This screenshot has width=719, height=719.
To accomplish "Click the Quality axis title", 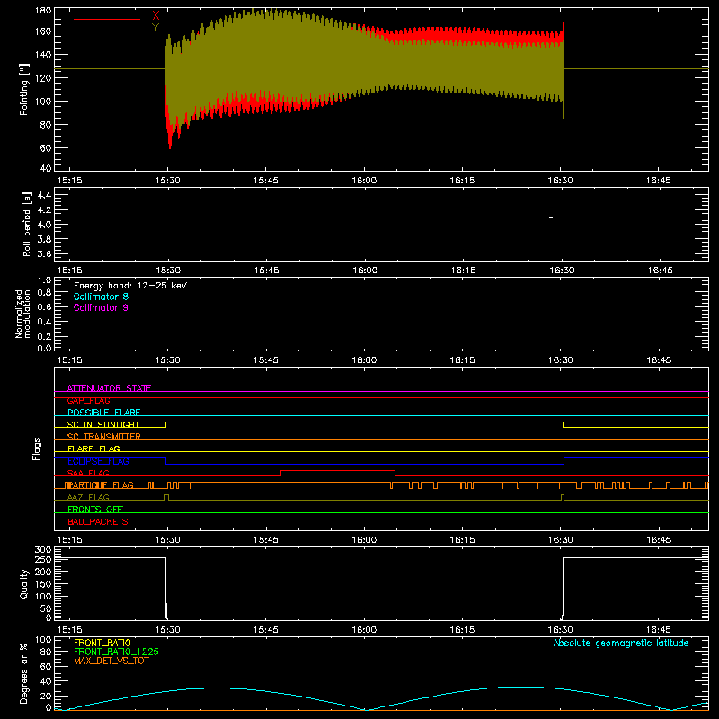I will pyautogui.click(x=24, y=583).
